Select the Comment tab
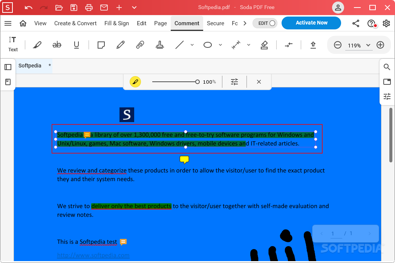The height and width of the screenshot is (263, 395). point(187,23)
